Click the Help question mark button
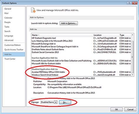This screenshot has height=114, width=139. (129, 3)
